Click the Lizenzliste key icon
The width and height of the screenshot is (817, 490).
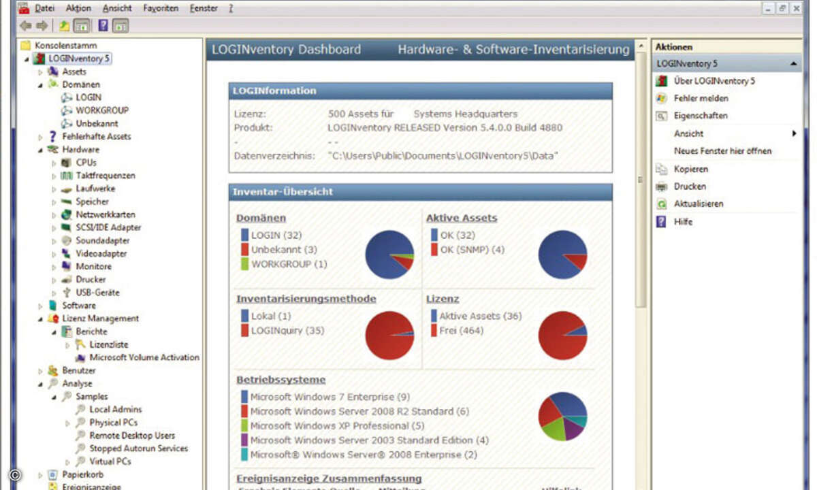coord(80,344)
